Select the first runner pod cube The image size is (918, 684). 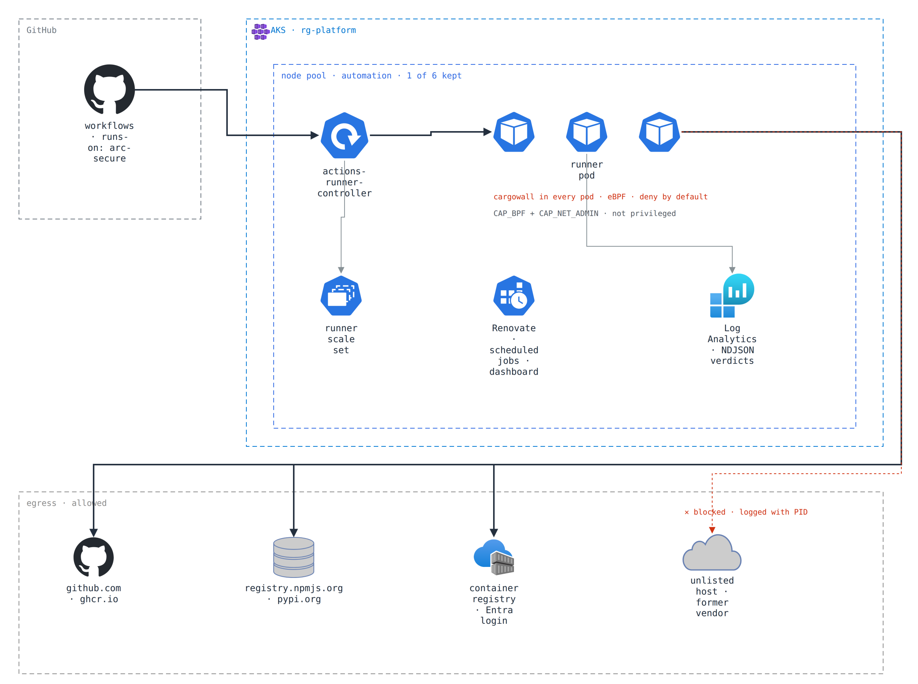[514, 132]
